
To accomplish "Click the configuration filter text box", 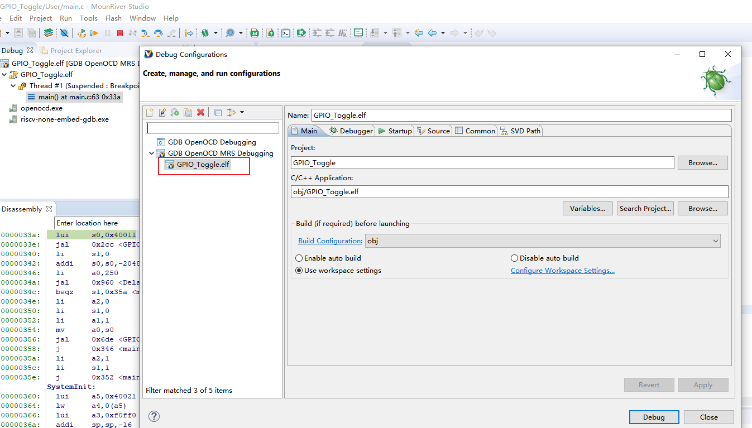I will pyautogui.click(x=212, y=128).
